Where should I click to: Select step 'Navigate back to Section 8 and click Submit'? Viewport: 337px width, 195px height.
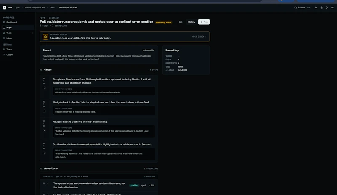(80, 122)
